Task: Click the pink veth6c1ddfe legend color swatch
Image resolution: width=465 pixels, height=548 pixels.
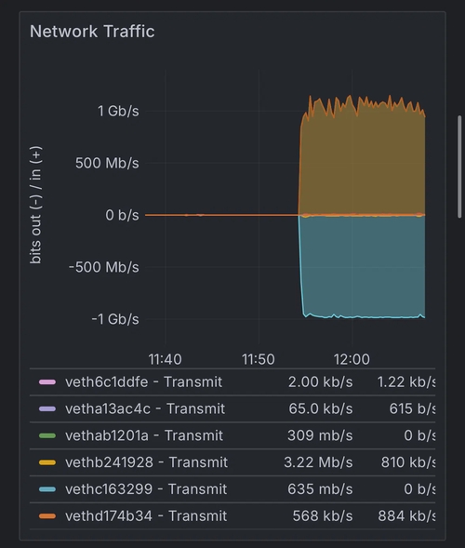Action: [x=47, y=382]
